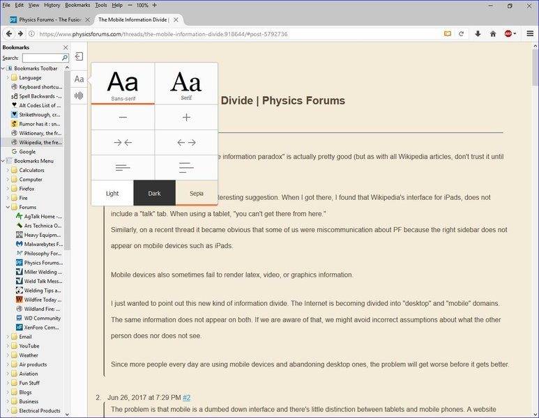The height and width of the screenshot is (418, 539).
Task: Switch to the Light color theme
Action: [x=112, y=193]
